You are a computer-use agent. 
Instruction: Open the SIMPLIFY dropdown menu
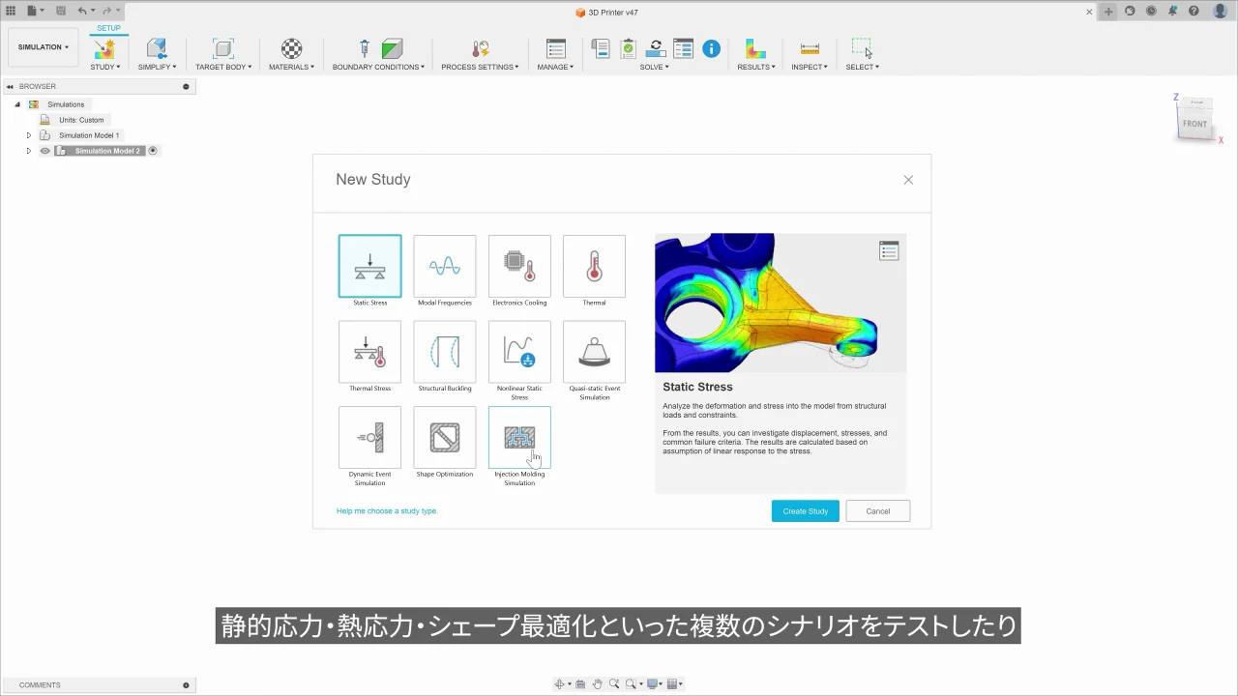pyautogui.click(x=157, y=67)
